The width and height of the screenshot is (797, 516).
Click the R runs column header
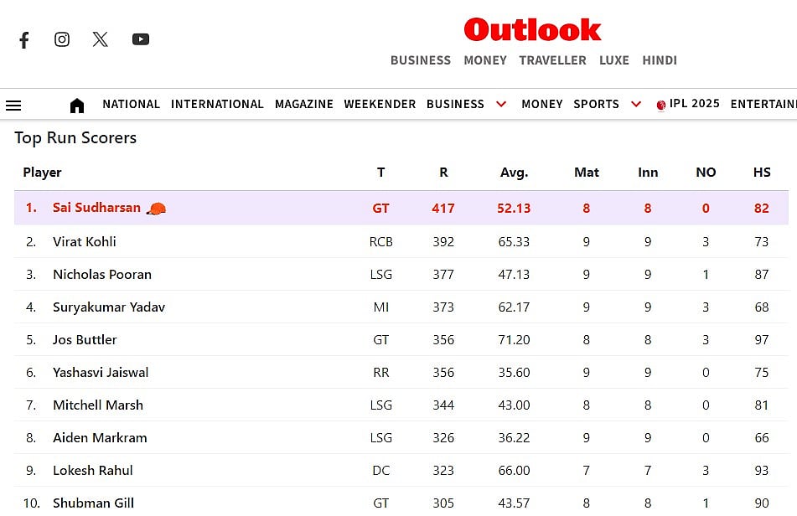[443, 173]
